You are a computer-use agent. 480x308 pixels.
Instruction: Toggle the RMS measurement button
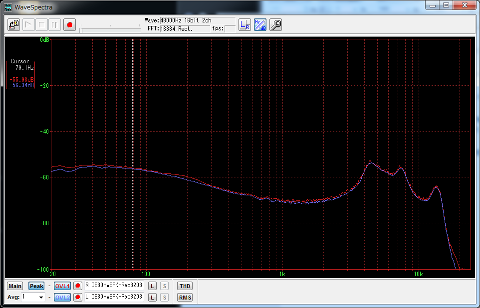(185, 297)
